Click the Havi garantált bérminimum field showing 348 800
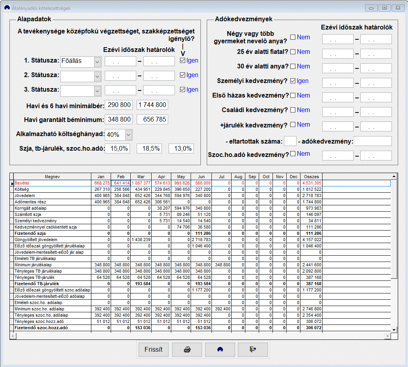This screenshot has height=367, width=408. coord(119,119)
